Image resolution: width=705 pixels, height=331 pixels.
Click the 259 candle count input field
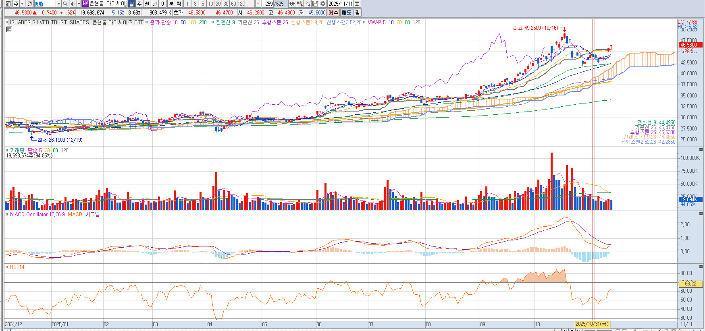268,4
